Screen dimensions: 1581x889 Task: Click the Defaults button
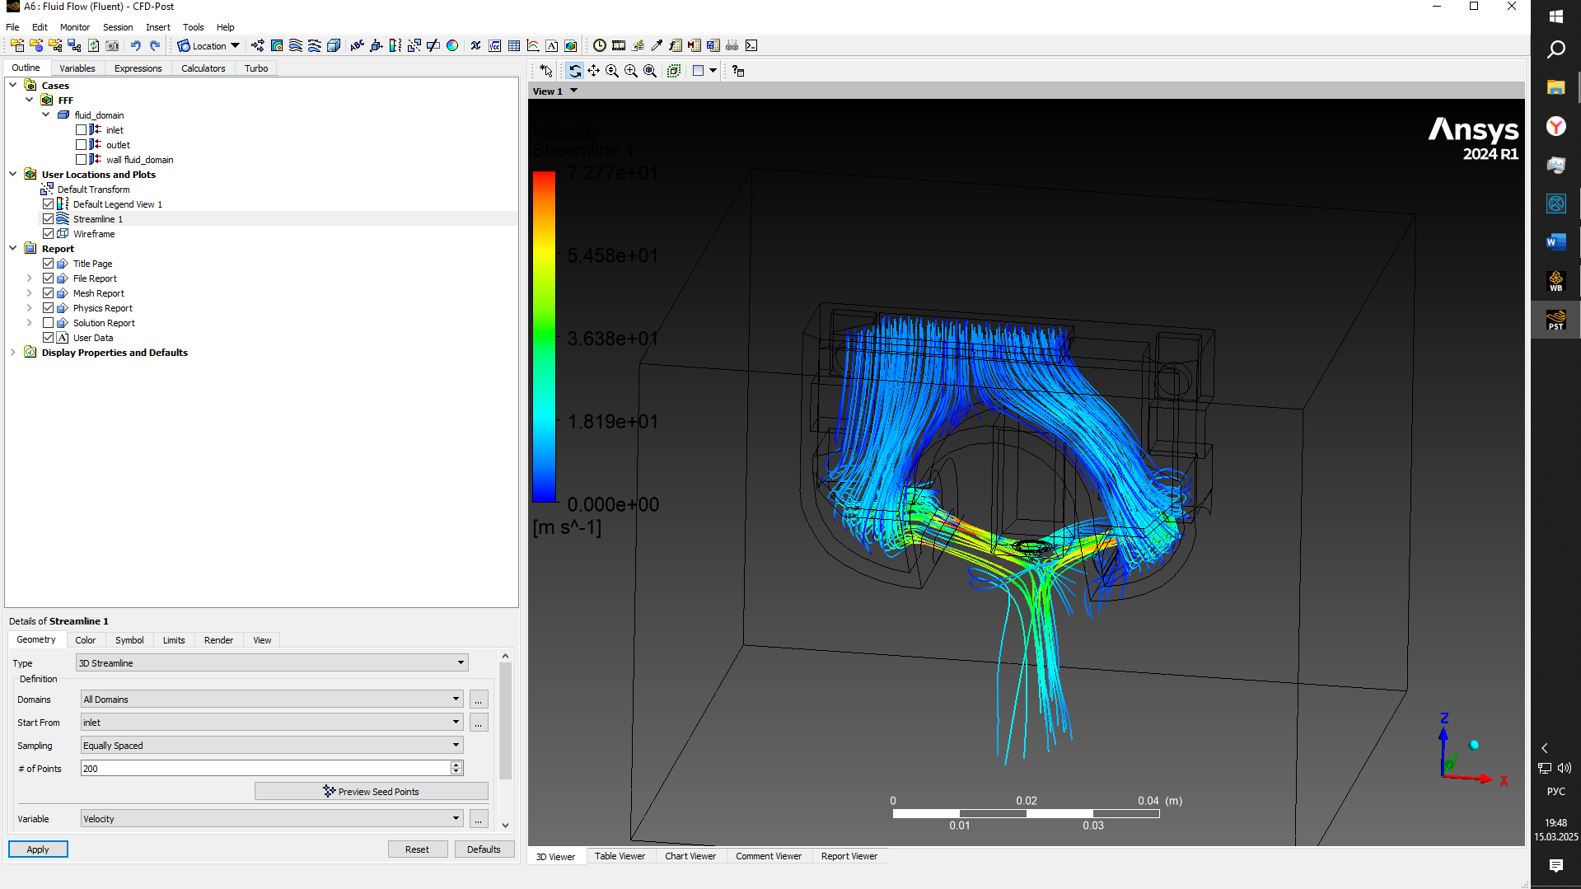click(484, 849)
